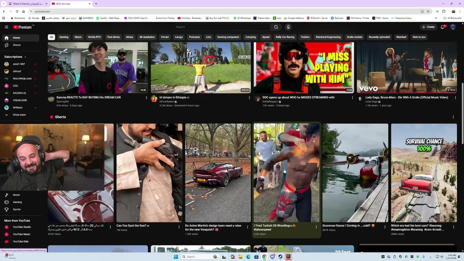Image resolution: width=464 pixels, height=261 pixels.
Task: Open the Kick bookmark in bookmarks bar
Action: pos(277,18)
